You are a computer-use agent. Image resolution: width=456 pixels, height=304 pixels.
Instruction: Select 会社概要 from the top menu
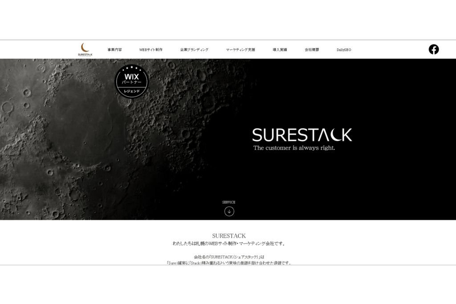[x=312, y=50]
